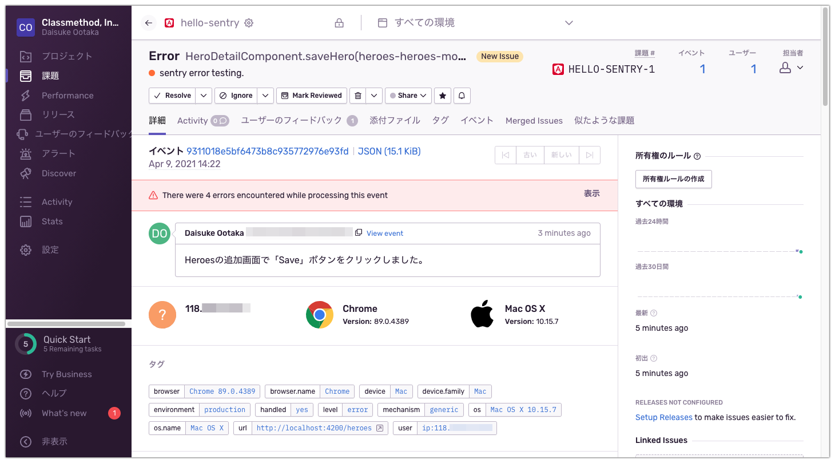Toggle the notification bell for this issue
Screen dimensions: 835x463
462,95
